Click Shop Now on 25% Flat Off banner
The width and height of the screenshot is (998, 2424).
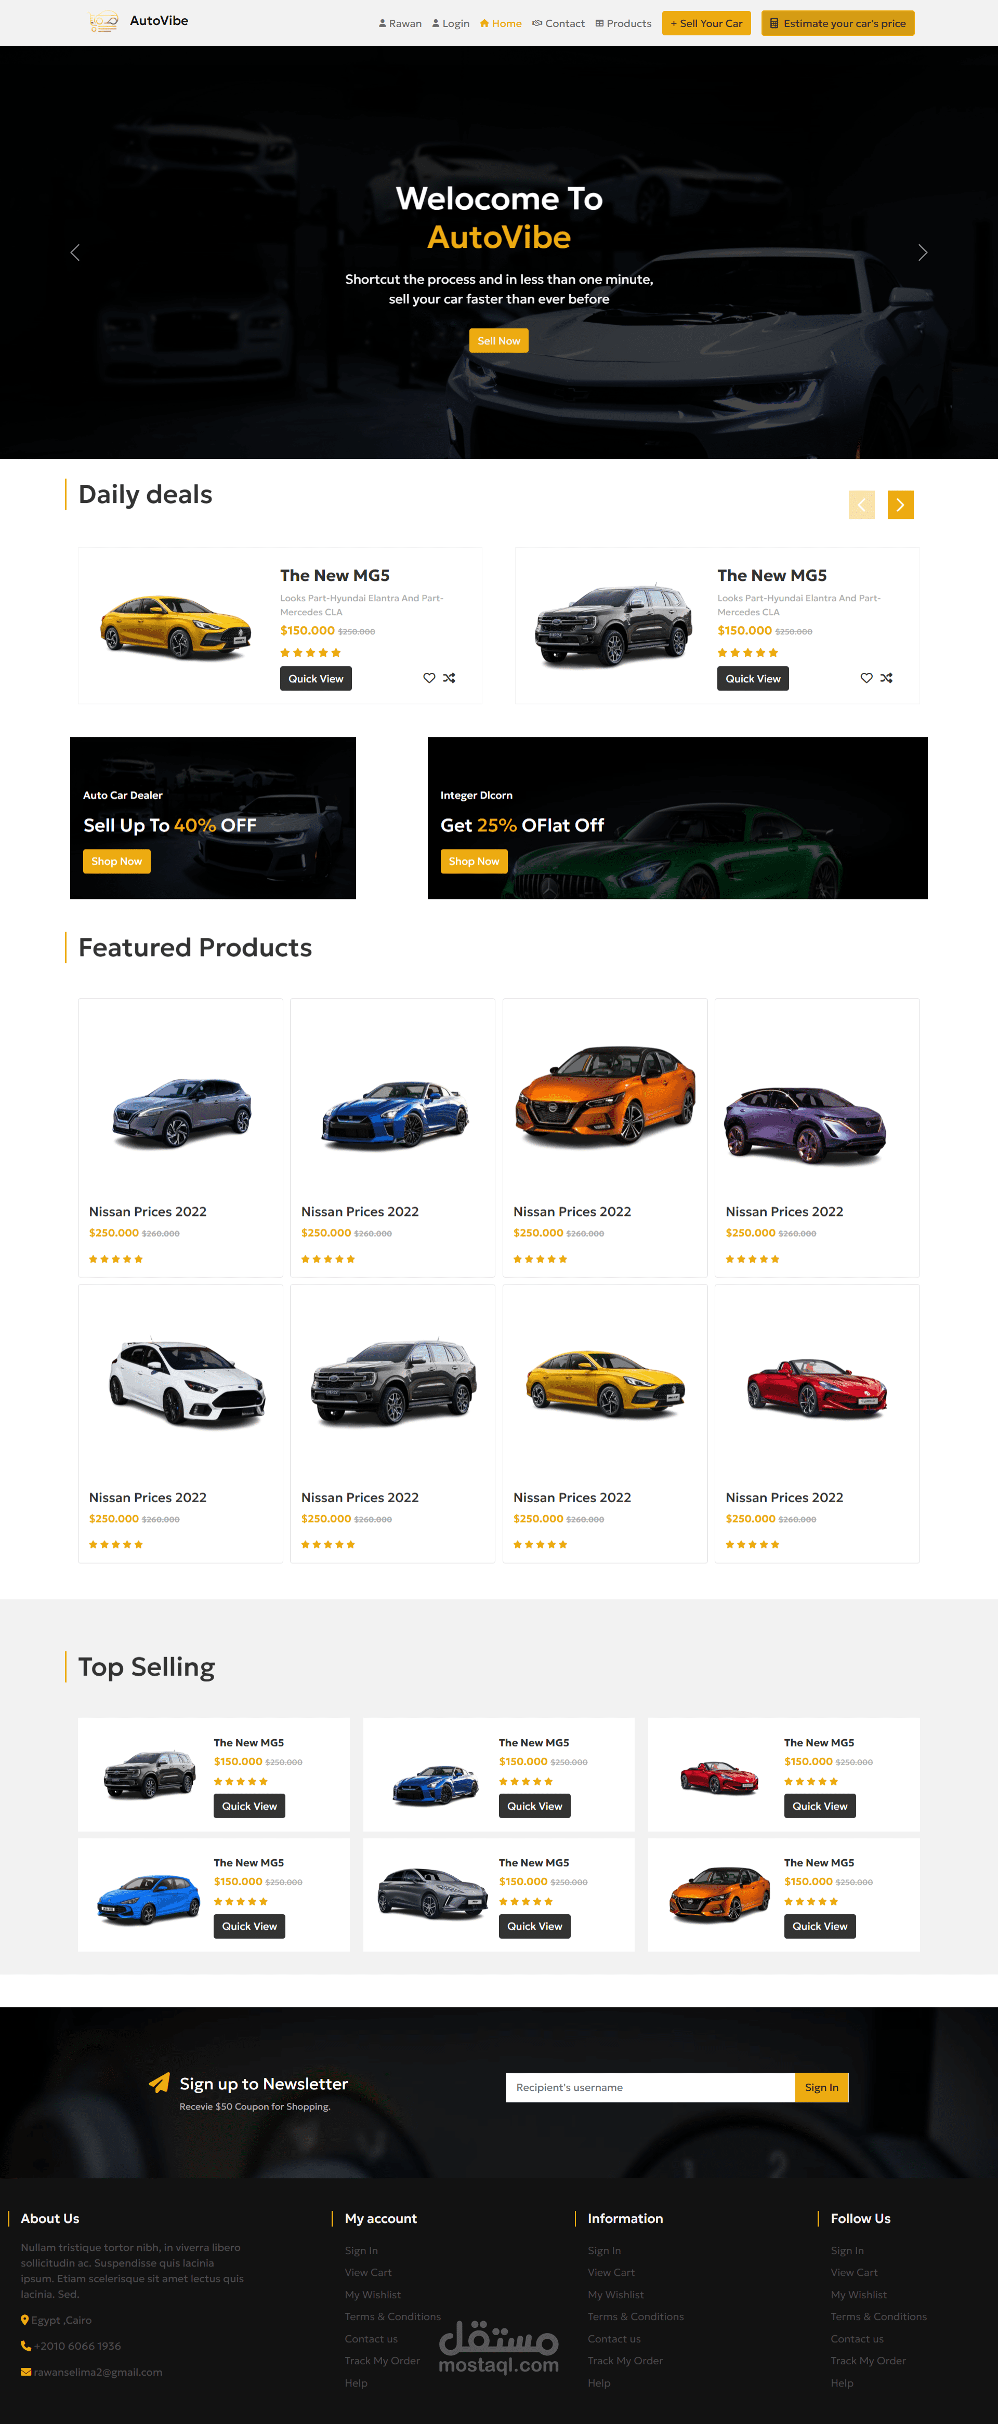(x=474, y=861)
